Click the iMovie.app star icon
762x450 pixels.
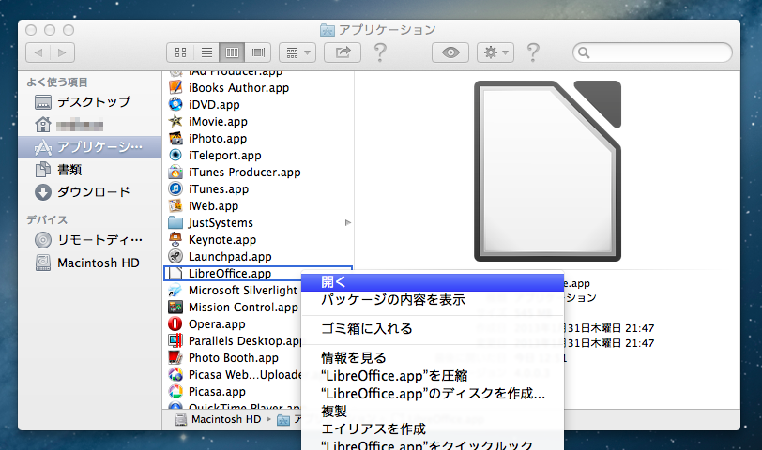point(175,121)
